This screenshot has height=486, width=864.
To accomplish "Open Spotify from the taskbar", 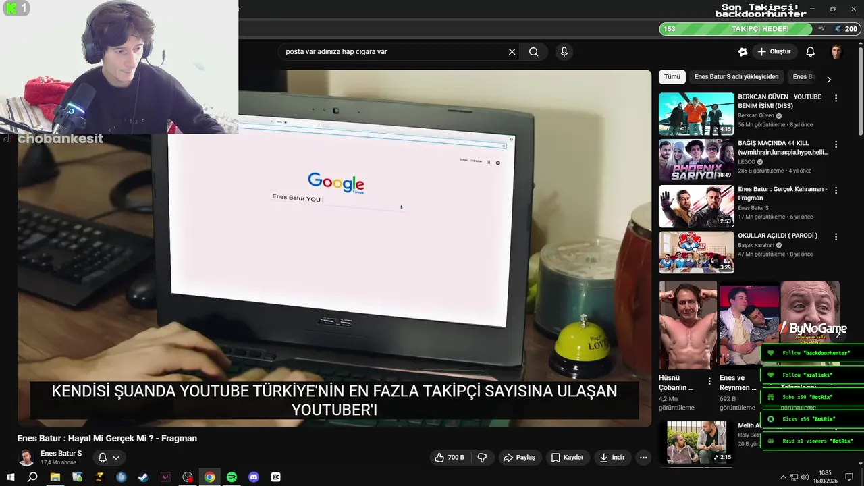I will coord(232,477).
